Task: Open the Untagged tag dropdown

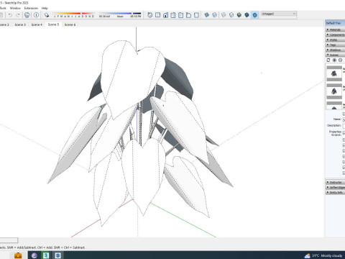Action: pyautogui.click(x=279, y=14)
